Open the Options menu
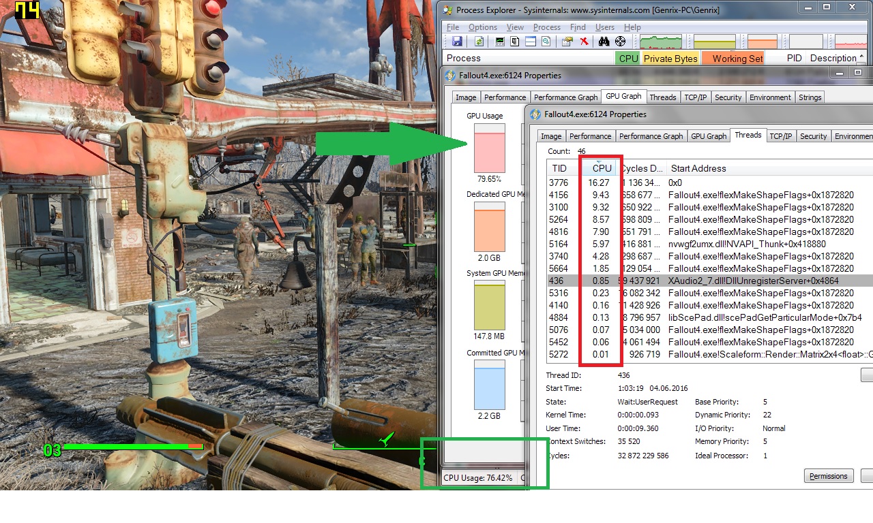Screen dimensions: 873x523 click(483, 27)
